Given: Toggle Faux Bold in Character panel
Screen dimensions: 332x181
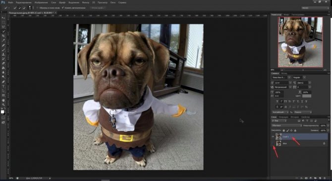Looking at the screenshot, I should (277, 102).
